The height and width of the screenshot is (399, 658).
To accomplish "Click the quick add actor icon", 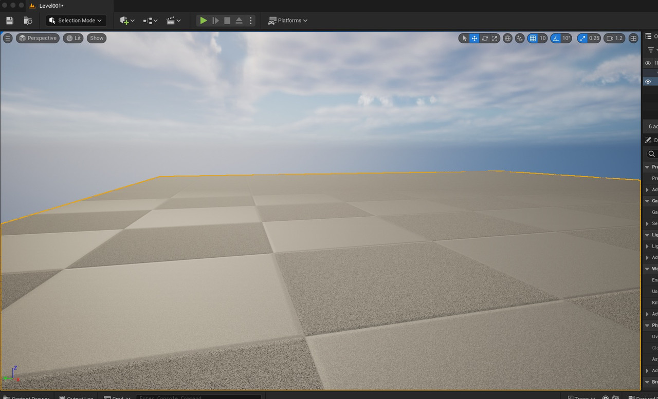I will pos(125,20).
